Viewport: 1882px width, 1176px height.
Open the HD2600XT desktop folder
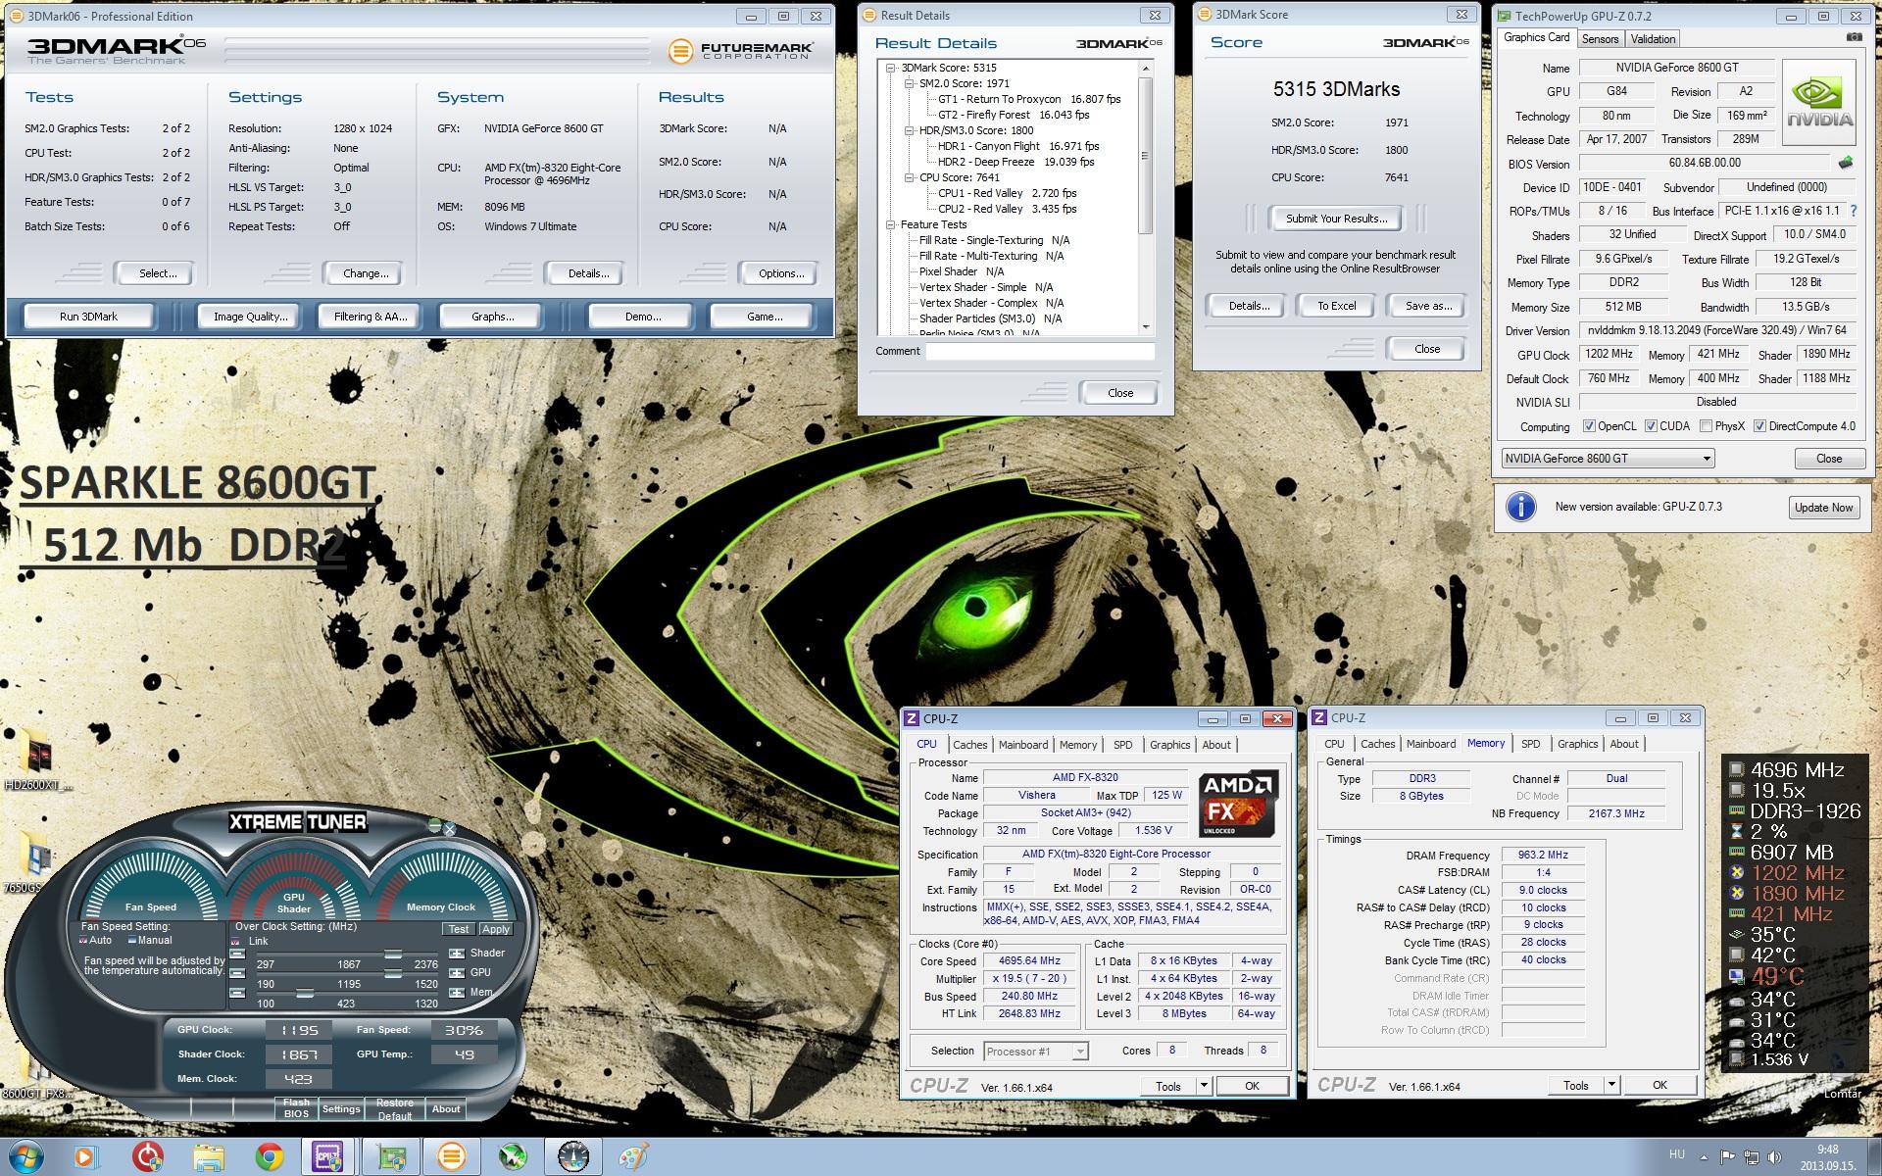pyautogui.click(x=37, y=759)
